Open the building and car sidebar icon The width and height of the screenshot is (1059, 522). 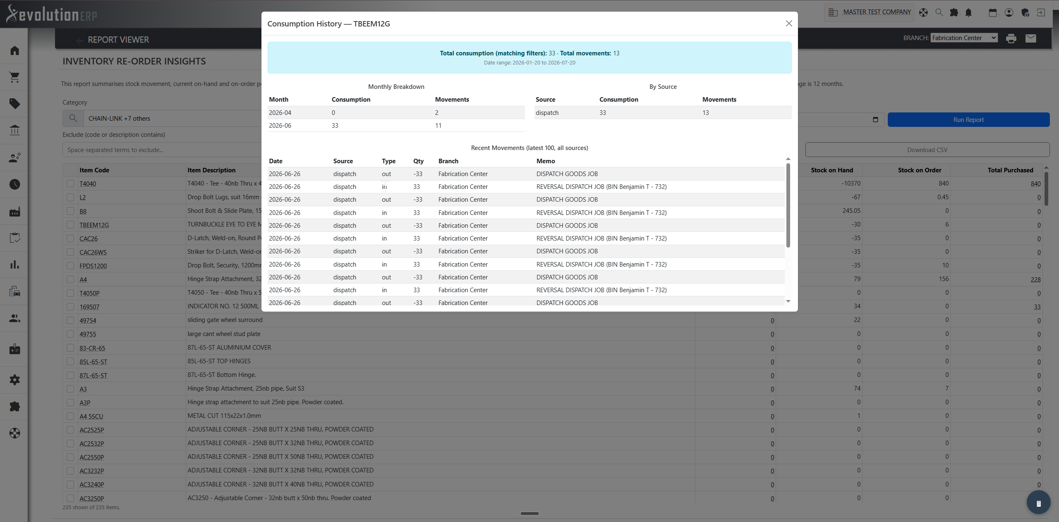click(14, 291)
